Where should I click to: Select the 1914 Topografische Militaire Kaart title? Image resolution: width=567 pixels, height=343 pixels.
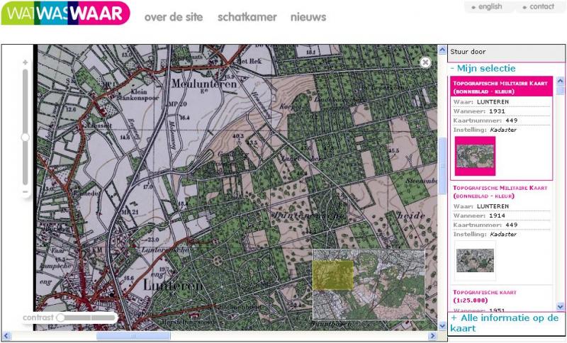click(500, 192)
